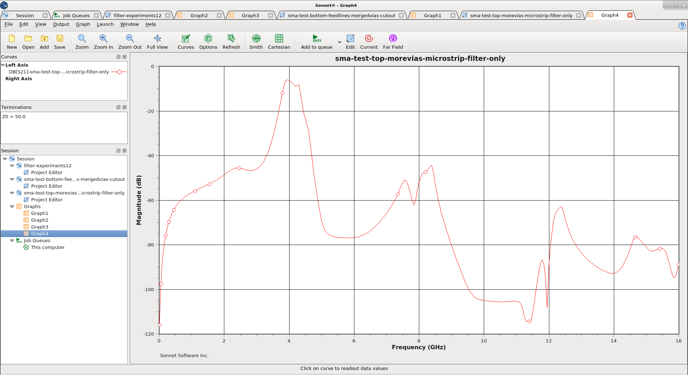Collapse the Graphs tree node
This screenshot has width=688, height=375.
pos(12,207)
